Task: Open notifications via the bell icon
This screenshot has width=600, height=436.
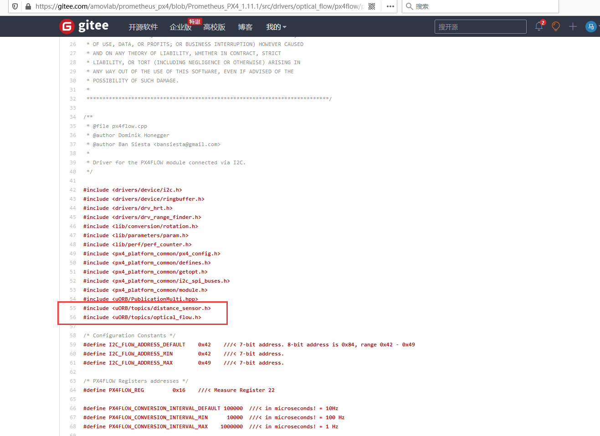Action: pos(538,26)
